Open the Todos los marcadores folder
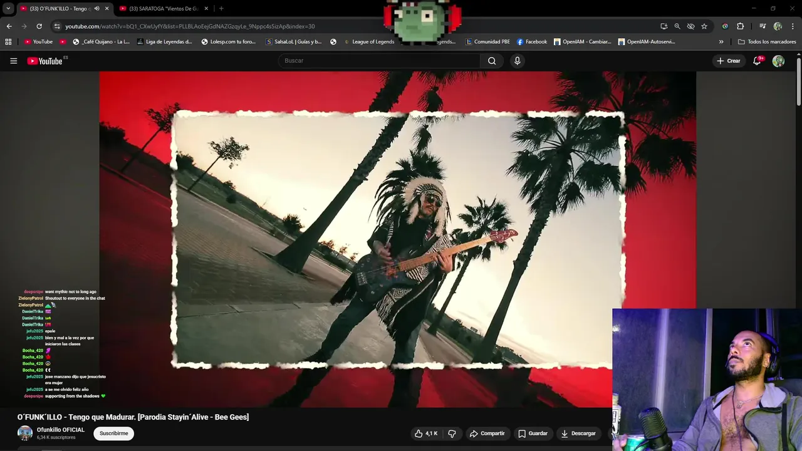This screenshot has width=802, height=451. tap(767, 42)
